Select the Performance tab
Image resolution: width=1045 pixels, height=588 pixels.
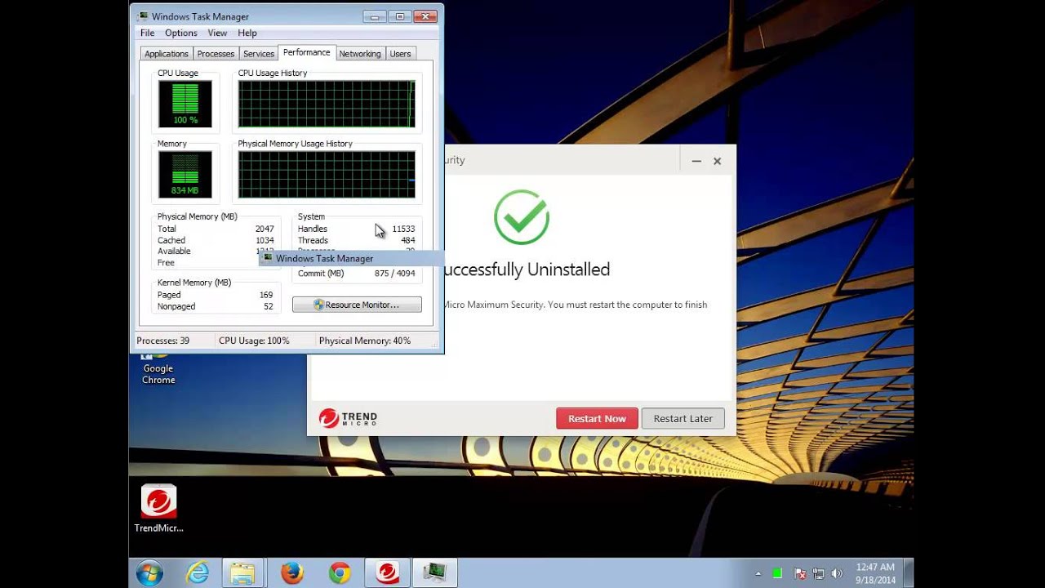coord(307,52)
